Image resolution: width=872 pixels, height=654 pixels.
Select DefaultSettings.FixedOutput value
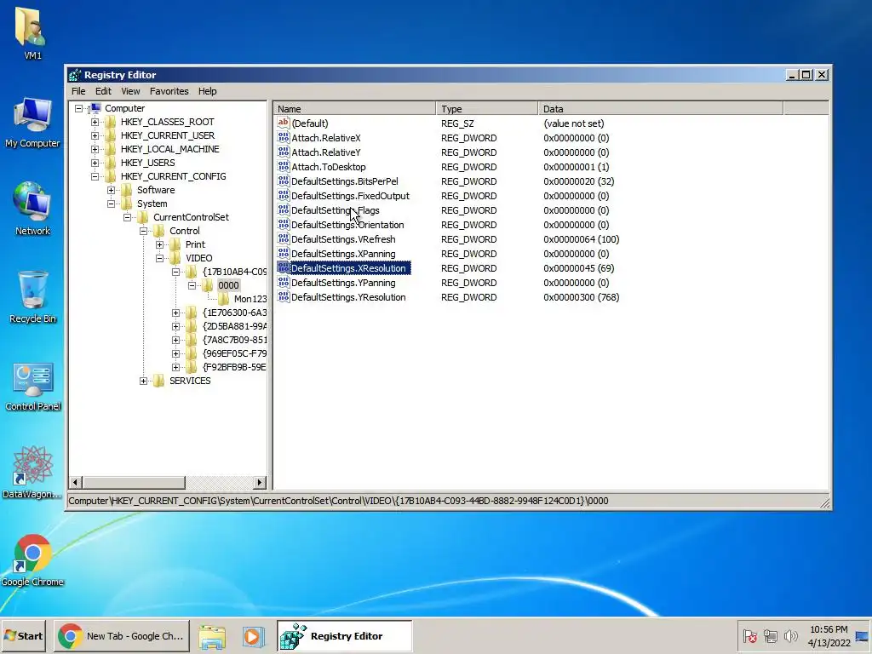pos(350,196)
